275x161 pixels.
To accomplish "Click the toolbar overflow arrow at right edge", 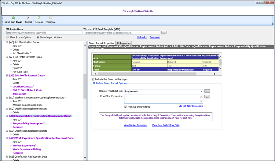I will pyautogui.click(x=273, y=24).
